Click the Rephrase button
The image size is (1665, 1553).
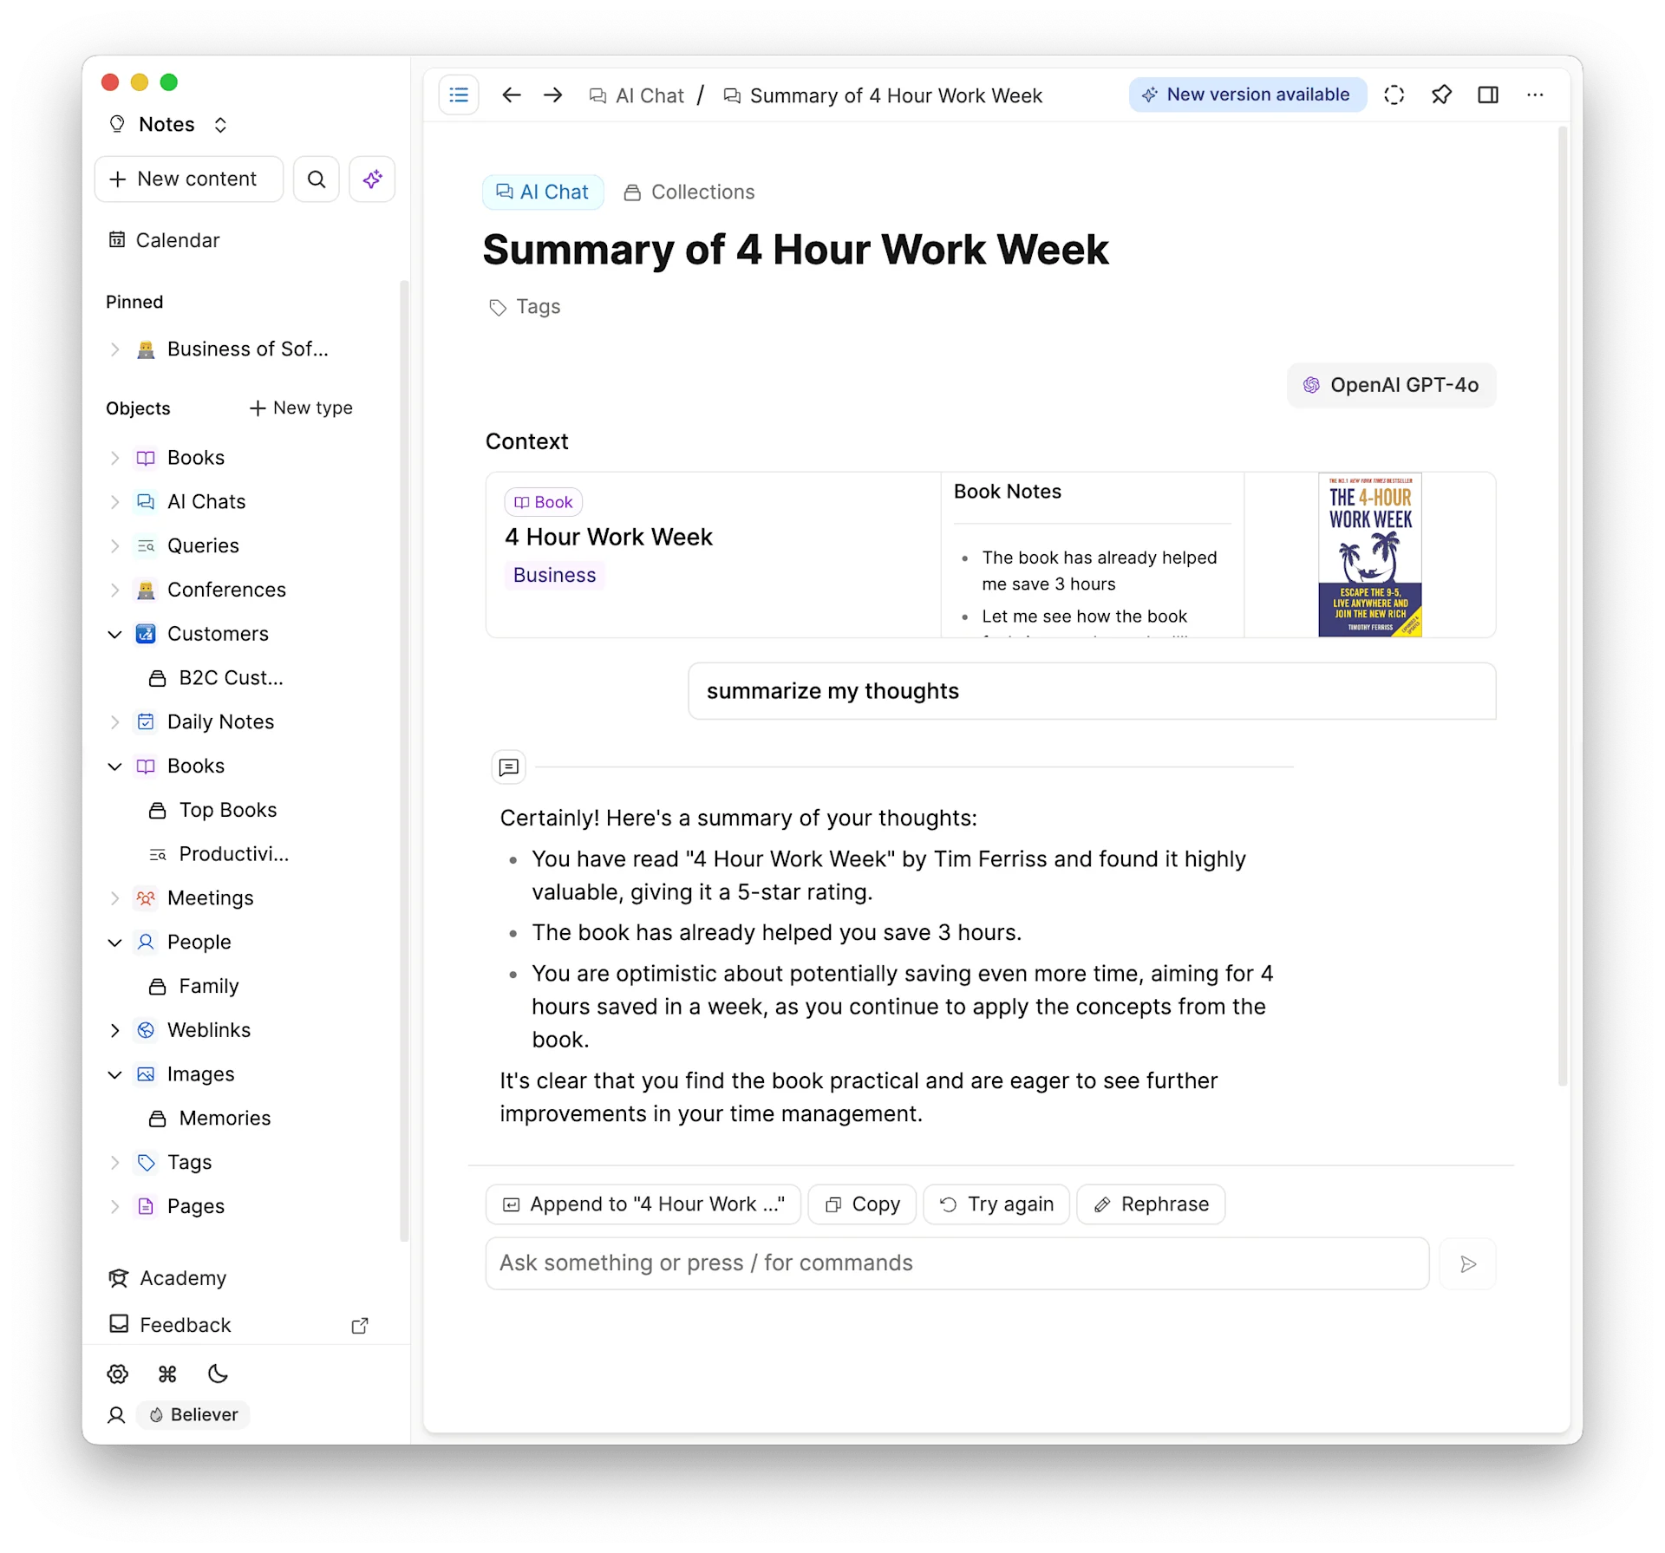coord(1150,1204)
